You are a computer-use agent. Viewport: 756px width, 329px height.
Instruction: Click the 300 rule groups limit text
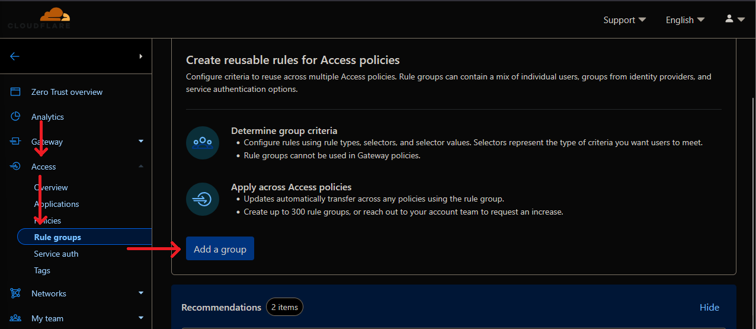coord(403,212)
